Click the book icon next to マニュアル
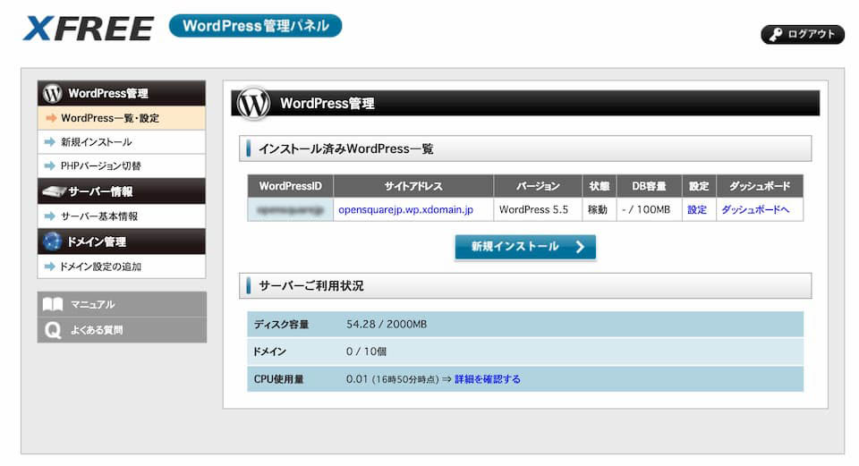 click(x=53, y=304)
